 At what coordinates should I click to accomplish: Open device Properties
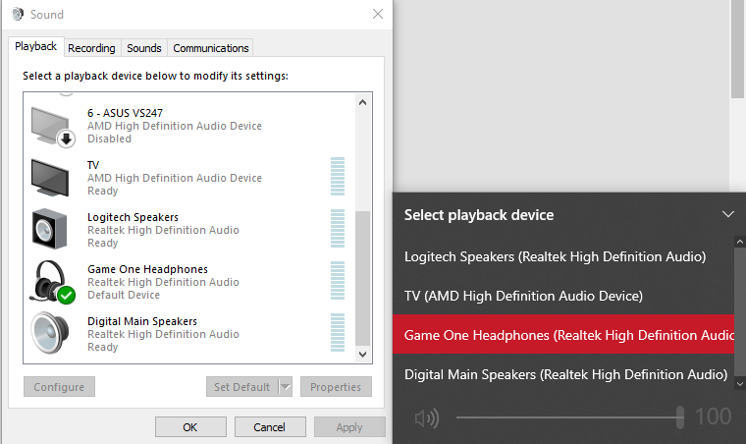[x=336, y=387]
